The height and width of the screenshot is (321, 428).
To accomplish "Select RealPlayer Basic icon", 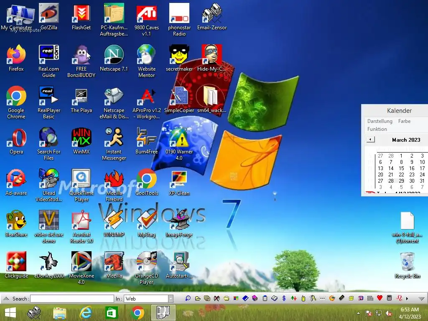I will pos(49,103).
